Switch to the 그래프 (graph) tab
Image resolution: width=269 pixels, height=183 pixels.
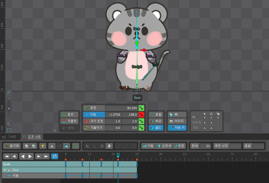[x=9, y=137]
